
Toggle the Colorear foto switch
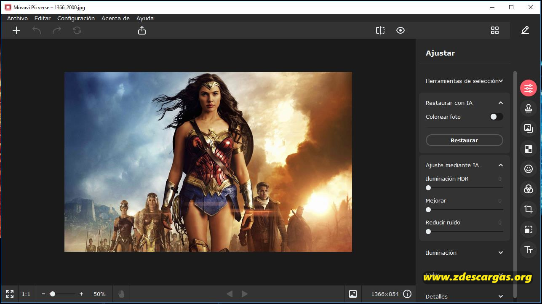(x=497, y=117)
